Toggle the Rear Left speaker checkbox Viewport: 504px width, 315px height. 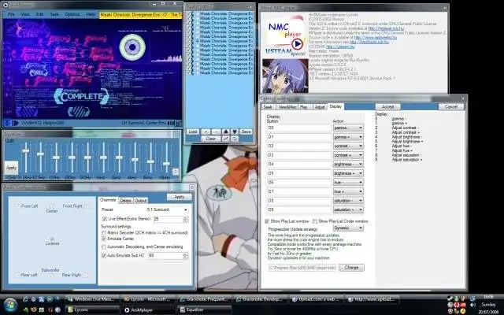point(17,275)
